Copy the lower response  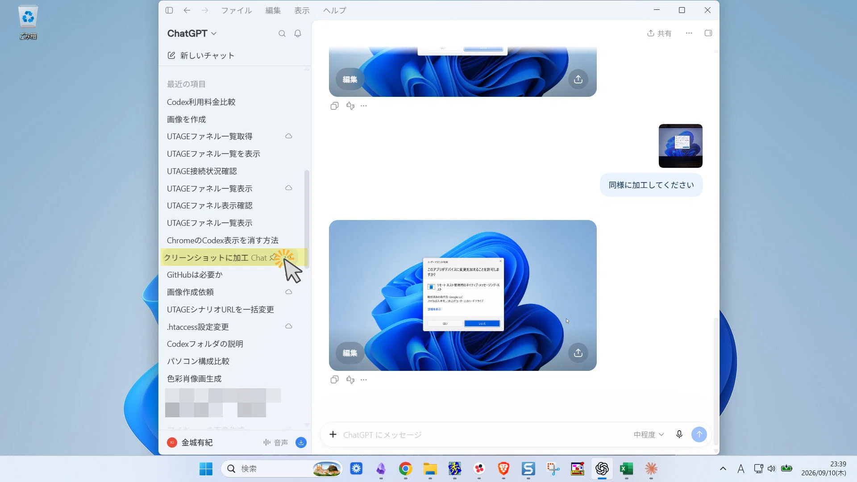(334, 380)
